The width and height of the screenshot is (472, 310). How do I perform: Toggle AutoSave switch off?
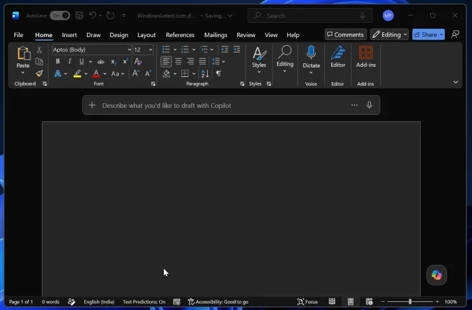tap(60, 15)
